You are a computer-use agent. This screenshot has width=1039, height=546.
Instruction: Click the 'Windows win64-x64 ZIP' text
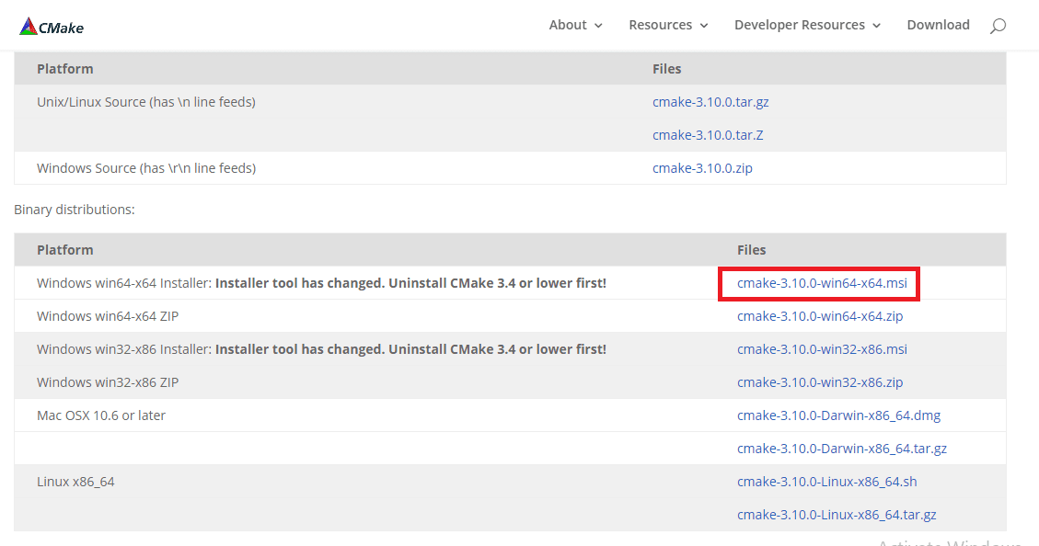click(108, 316)
